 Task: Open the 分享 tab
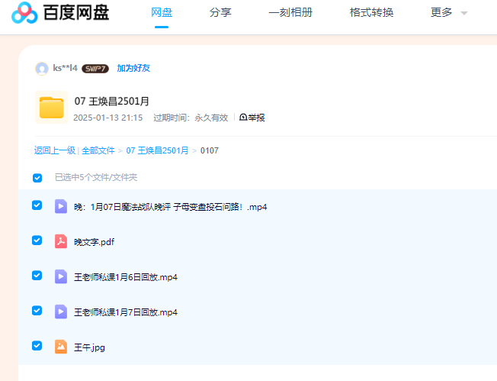[x=220, y=12]
